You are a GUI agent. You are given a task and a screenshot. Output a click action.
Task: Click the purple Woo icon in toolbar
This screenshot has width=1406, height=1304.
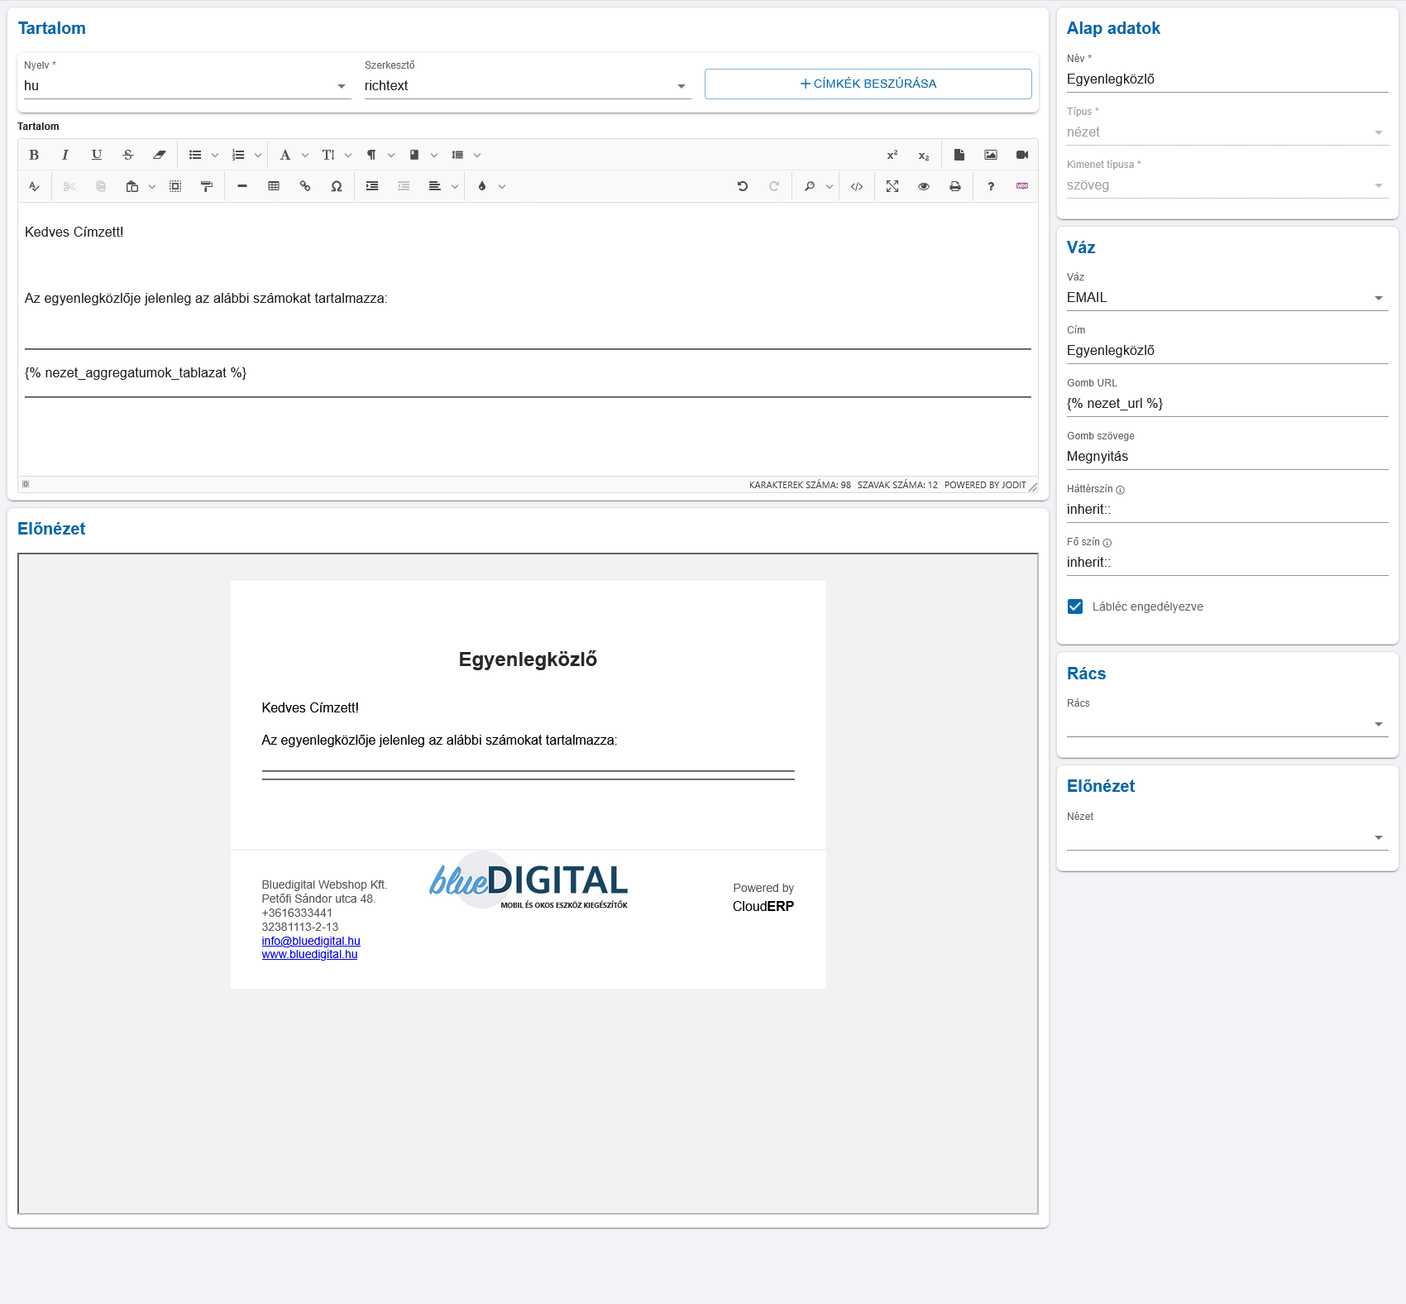tap(1022, 186)
